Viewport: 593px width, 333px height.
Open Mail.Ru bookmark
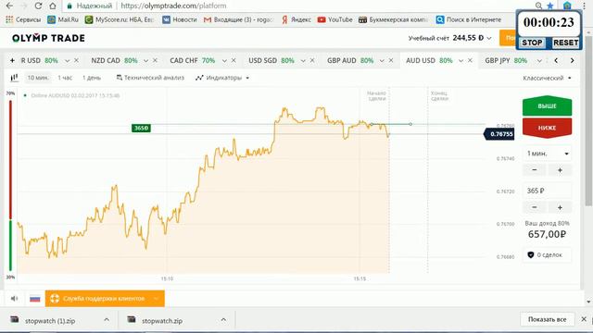coord(63,19)
